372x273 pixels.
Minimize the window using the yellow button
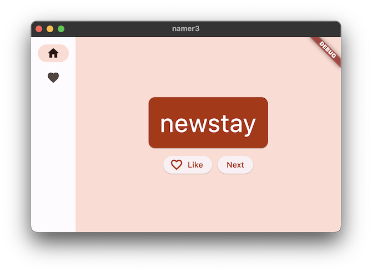pos(50,29)
